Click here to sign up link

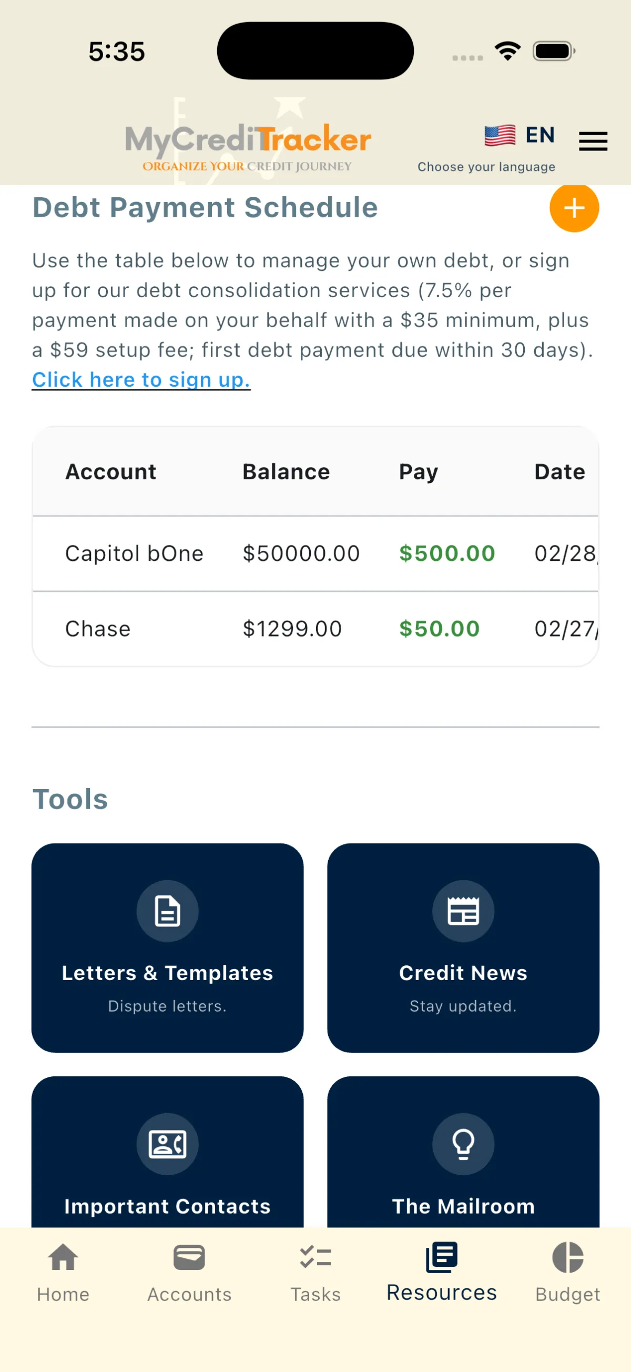(141, 380)
